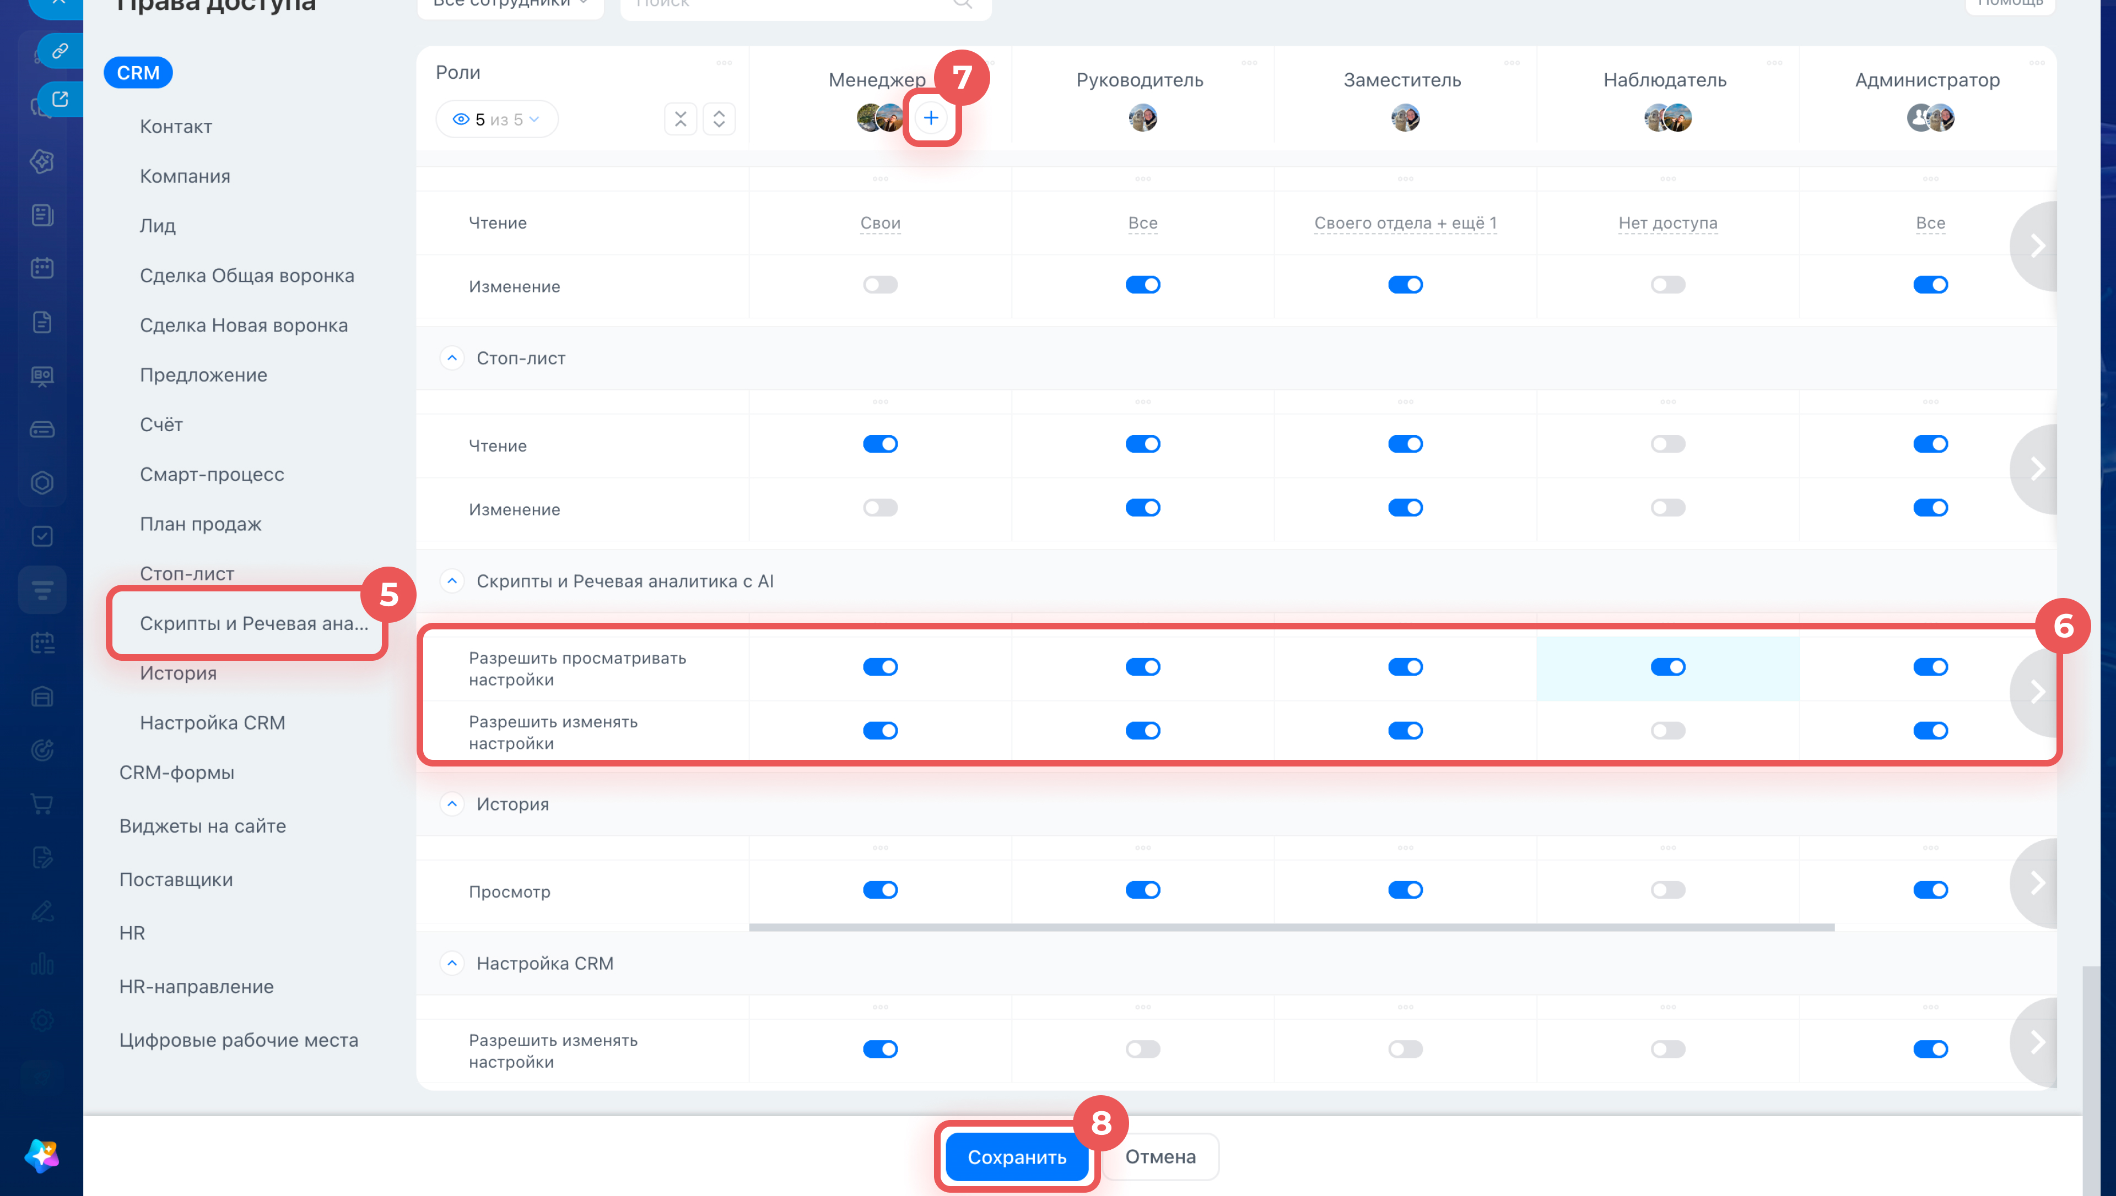This screenshot has width=2116, height=1196.
Task: Click the horizontal scrollbar under roles table
Action: [1292, 927]
